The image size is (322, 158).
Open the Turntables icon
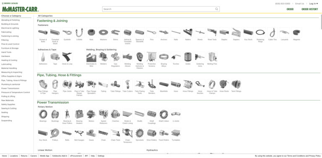176,133
